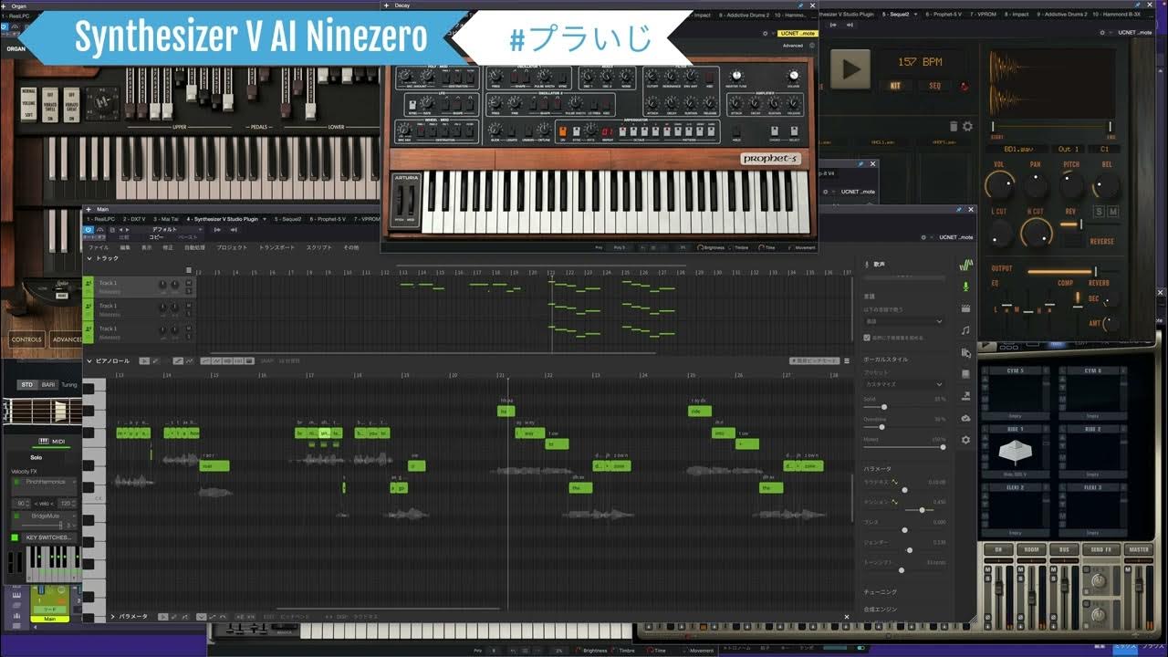Mute the first Track 1 Ninezero track

coord(189,282)
